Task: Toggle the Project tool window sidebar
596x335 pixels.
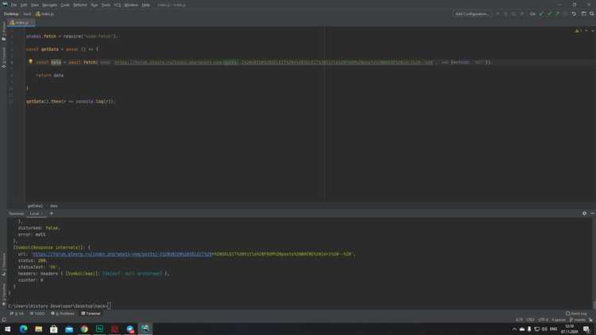Action: coord(3,30)
